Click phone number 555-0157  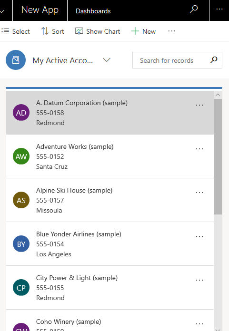[50, 200]
